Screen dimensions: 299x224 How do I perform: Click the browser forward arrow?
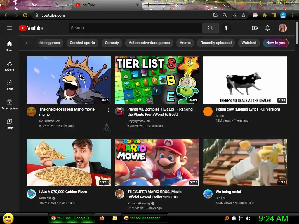click(16, 15)
